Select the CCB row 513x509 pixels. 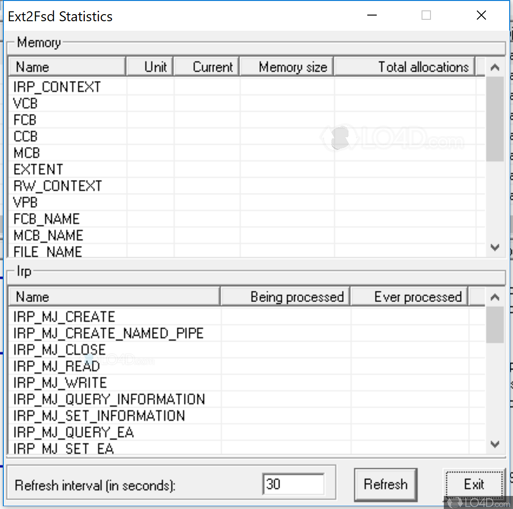pyautogui.click(x=247, y=136)
